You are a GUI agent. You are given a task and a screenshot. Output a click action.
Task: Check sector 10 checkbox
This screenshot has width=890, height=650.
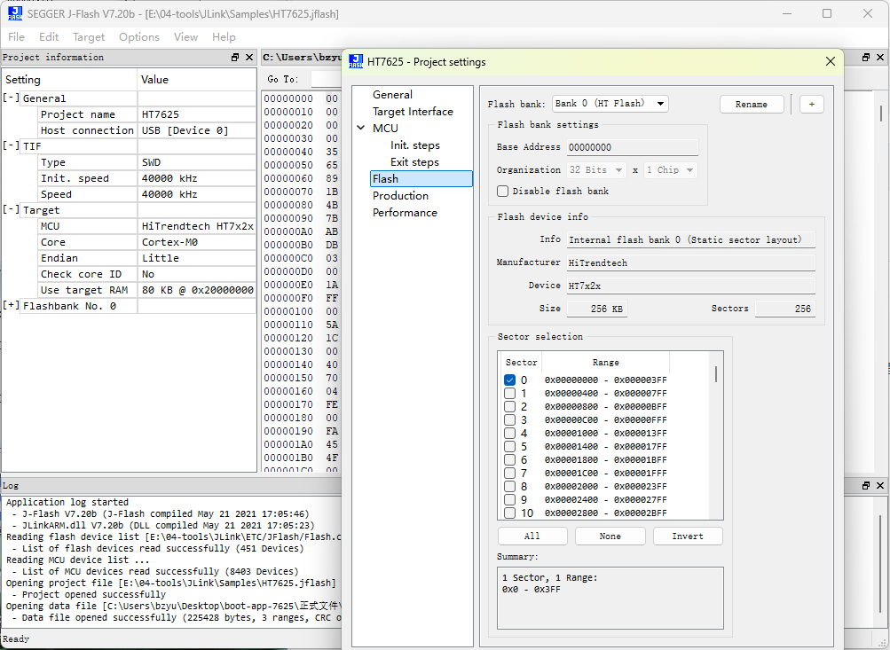click(509, 513)
